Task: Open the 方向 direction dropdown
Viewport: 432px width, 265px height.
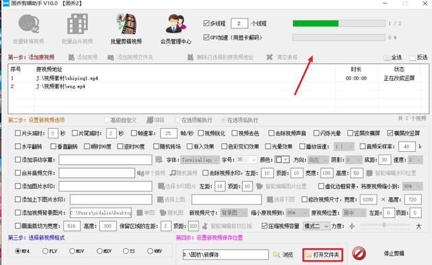Action: tap(318, 160)
